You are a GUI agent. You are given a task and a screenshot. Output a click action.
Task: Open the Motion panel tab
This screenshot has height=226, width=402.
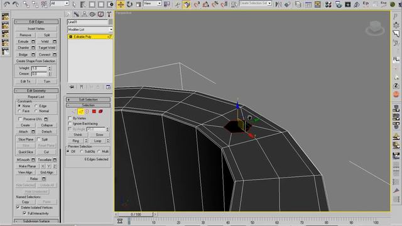tap(92, 14)
